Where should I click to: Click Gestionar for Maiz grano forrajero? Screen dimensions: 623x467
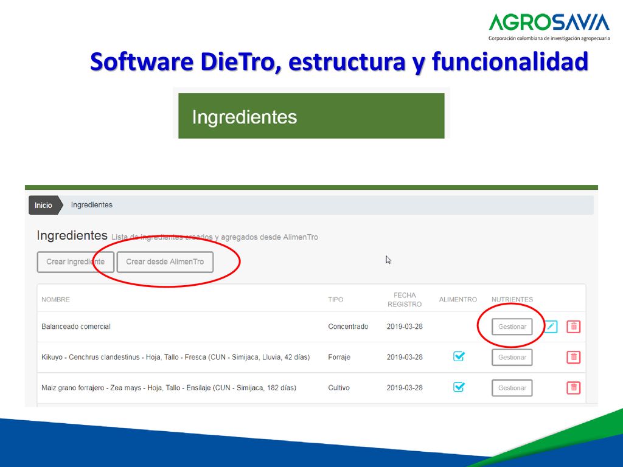[x=512, y=387]
